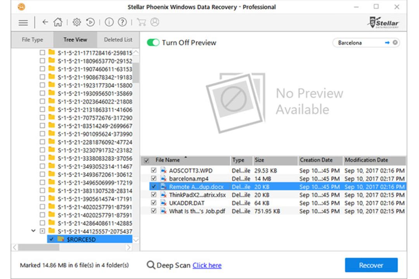This screenshot has width=419, height=279.
Task: Uncheck the UKADDR.DAT checkbox
Action: tap(154, 203)
